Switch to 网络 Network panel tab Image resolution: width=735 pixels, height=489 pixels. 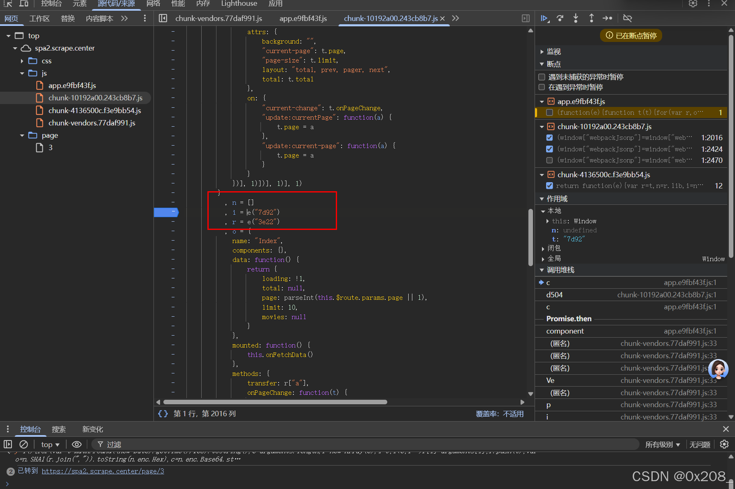pos(153,4)
